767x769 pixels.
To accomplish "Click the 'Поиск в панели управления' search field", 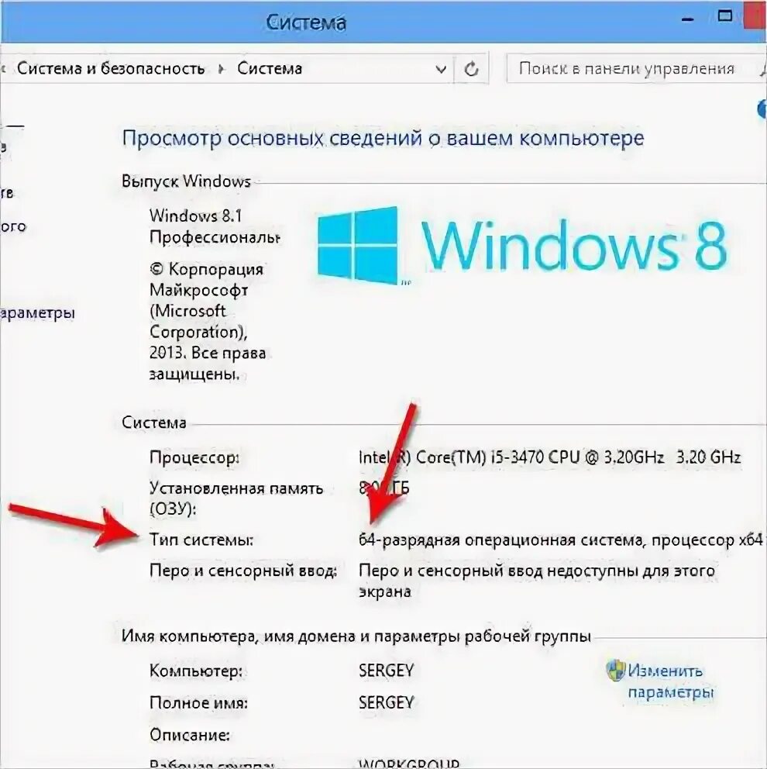I will 632,69.
